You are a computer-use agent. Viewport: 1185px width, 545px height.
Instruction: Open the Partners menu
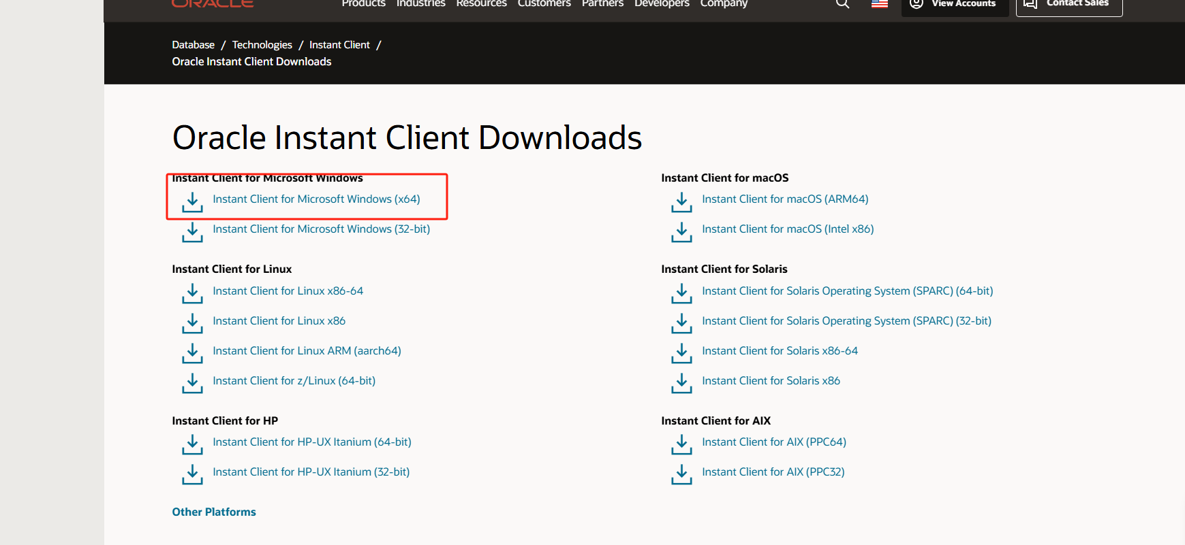point(603,3)
